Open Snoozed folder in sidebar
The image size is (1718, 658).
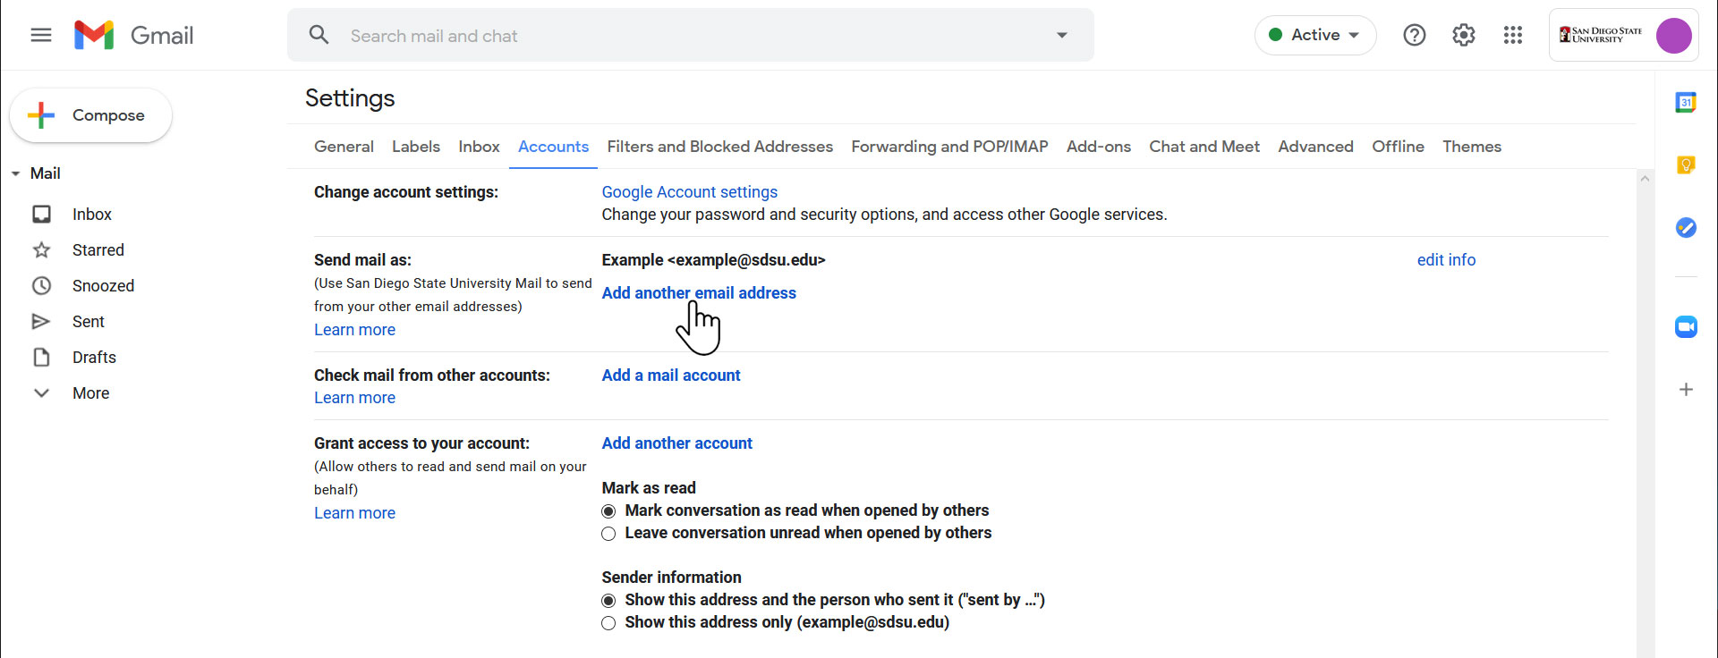103,286
